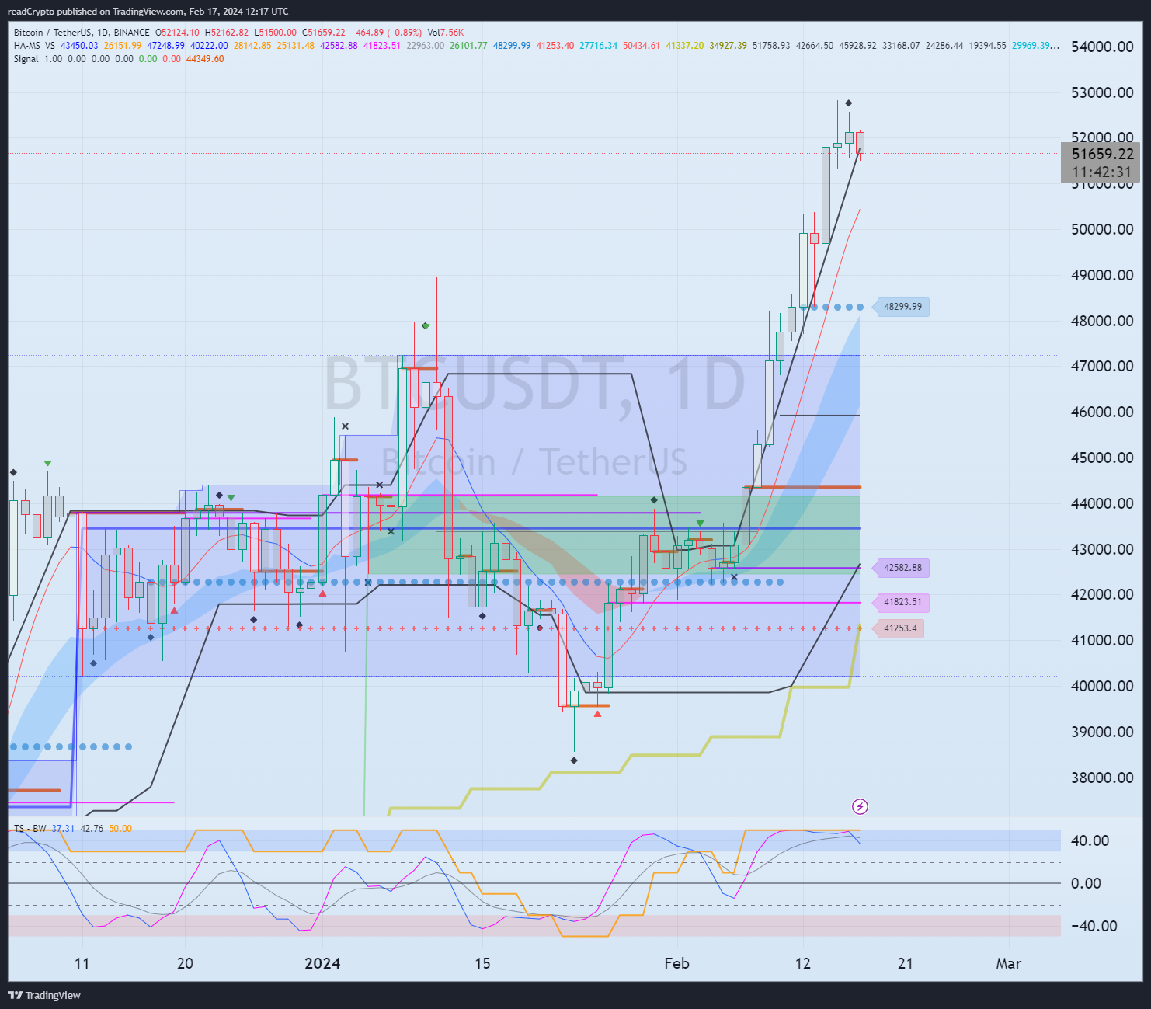Click the readCrypto published on TradingView.com header
The image size is (1151, 1009).
[x=148, y=11]
